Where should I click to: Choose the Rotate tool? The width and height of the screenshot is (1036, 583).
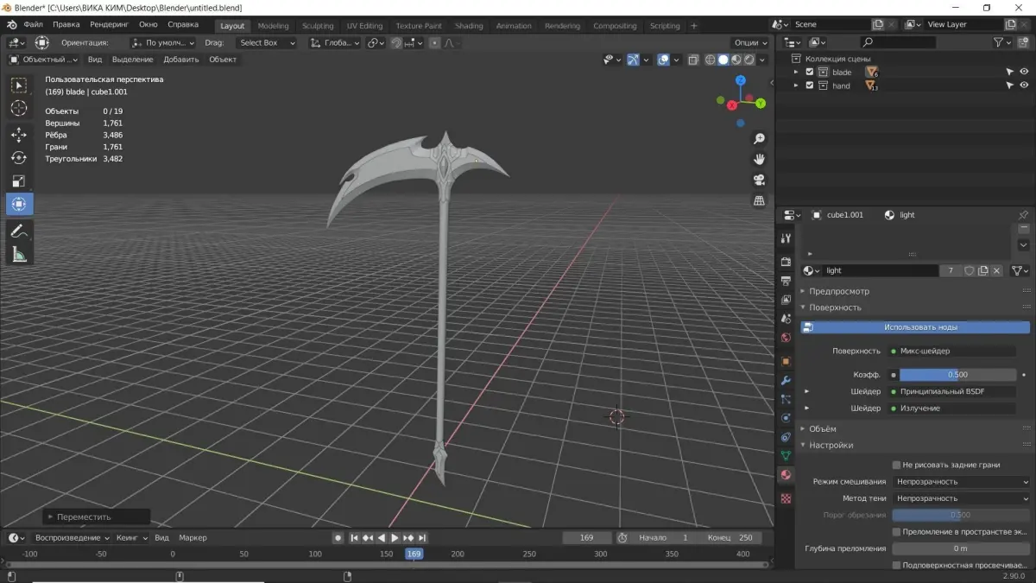[19, 158]
